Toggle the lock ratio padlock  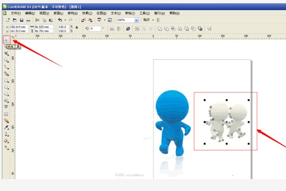tap(77, 28)
